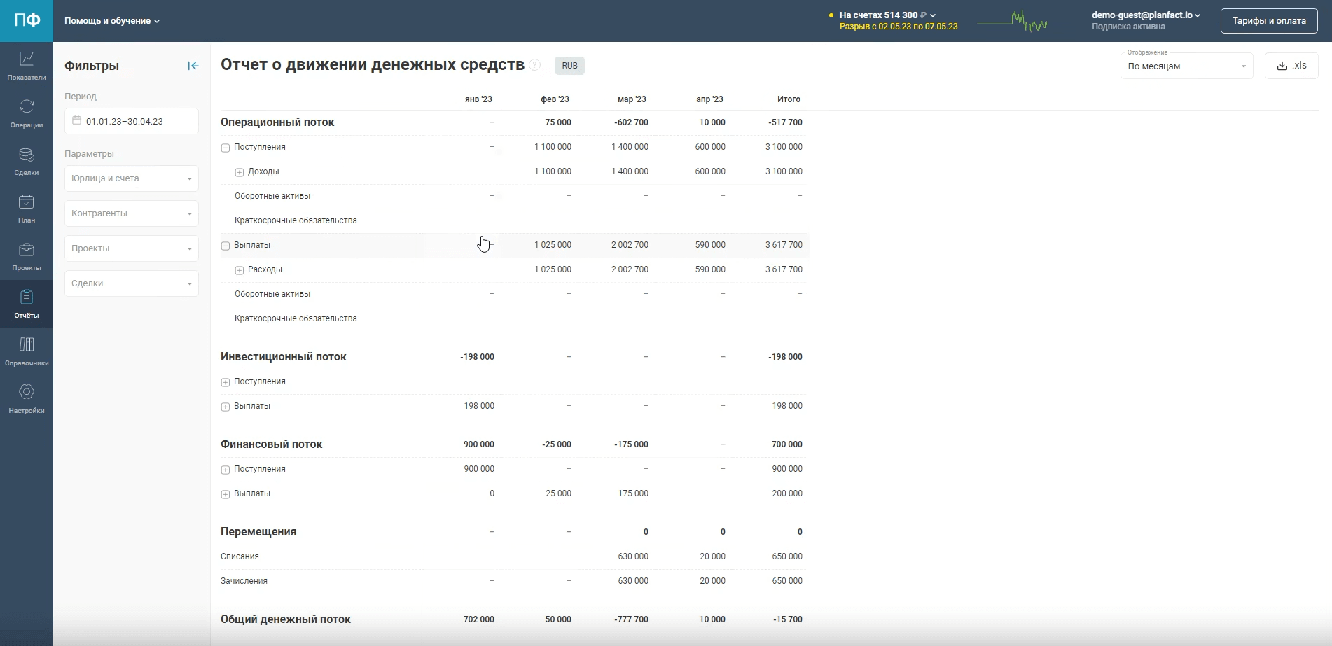This screenshot has width=1332, height=646.
Task: Open Отображение По месяцам dropdown
Action: click(1187, 66)
